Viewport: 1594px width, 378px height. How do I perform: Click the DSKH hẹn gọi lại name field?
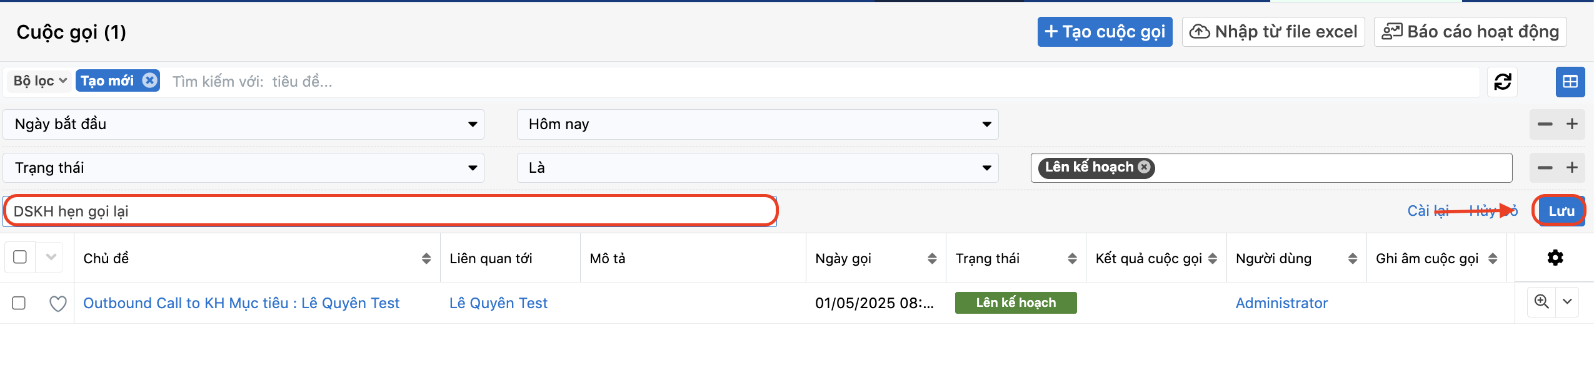389,211
